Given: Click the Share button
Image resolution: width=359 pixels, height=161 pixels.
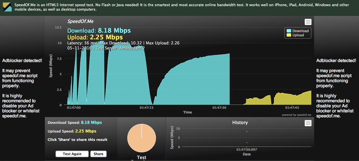Looking at the screenshot, I should click(x=99, y=154).
